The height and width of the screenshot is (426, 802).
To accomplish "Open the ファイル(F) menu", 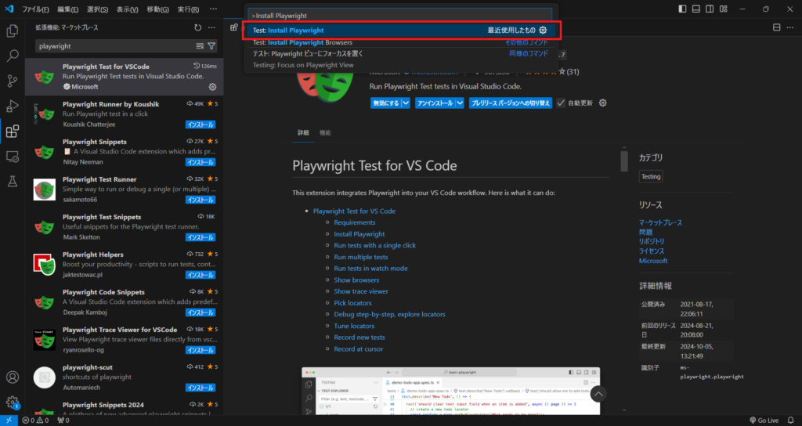I will coord(35,9).
